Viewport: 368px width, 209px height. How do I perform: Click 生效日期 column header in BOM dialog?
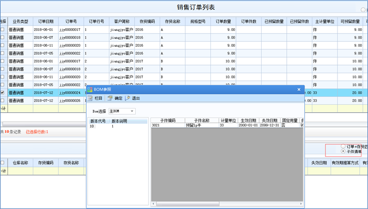[249, 121]
